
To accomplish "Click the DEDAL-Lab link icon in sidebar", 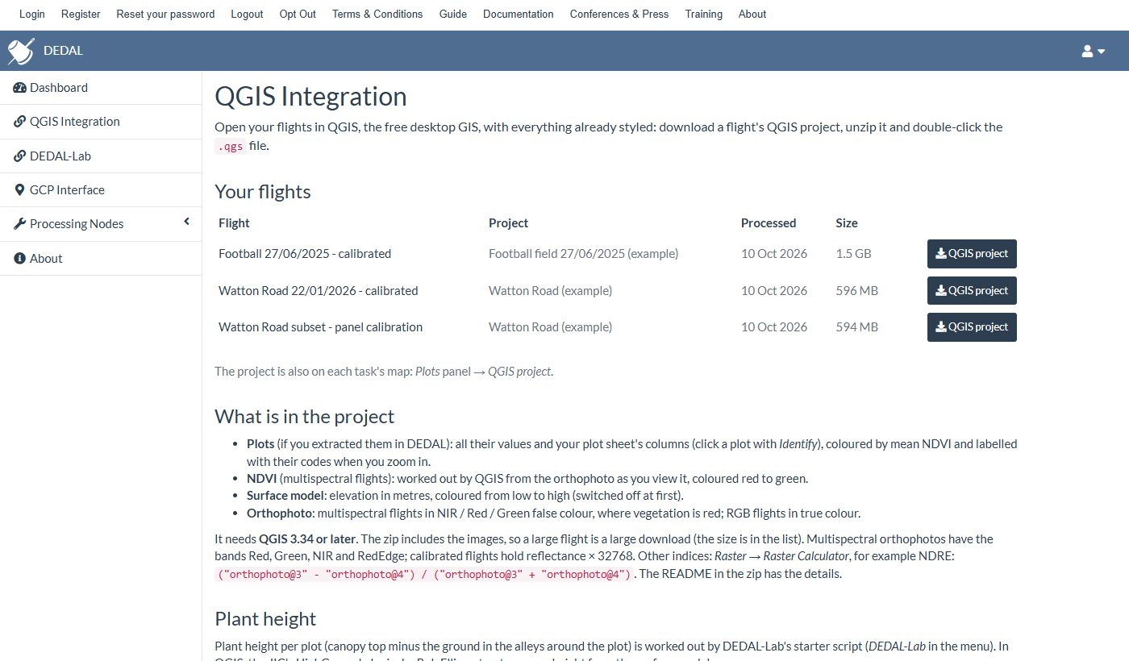I will point(20,156).
